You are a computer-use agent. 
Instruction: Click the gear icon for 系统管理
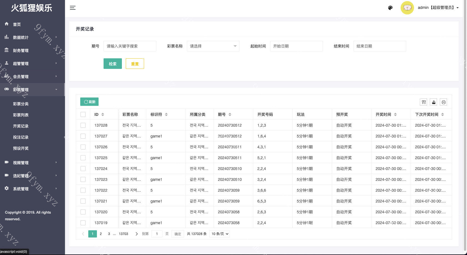pyautogui.click(x=7, y=188)
